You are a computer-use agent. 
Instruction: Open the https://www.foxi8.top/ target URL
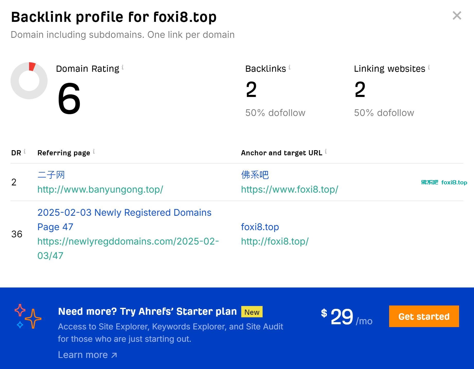[290, 190]
